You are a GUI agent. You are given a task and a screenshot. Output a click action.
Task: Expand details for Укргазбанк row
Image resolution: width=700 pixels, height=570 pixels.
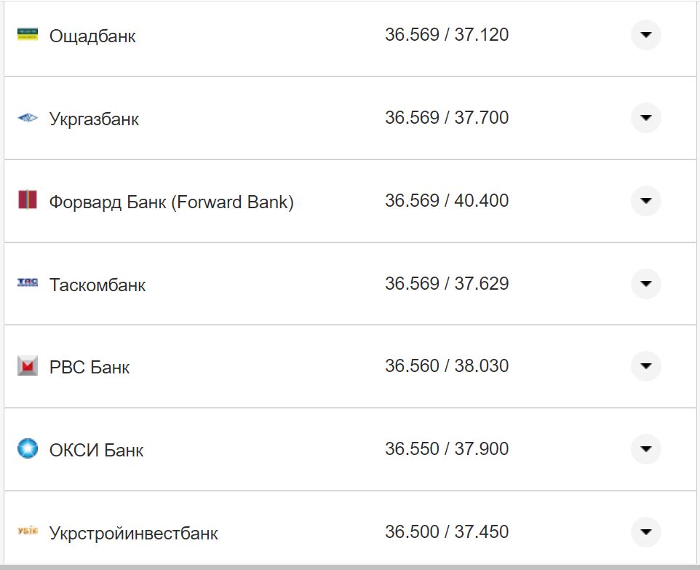tap(645, 117)
